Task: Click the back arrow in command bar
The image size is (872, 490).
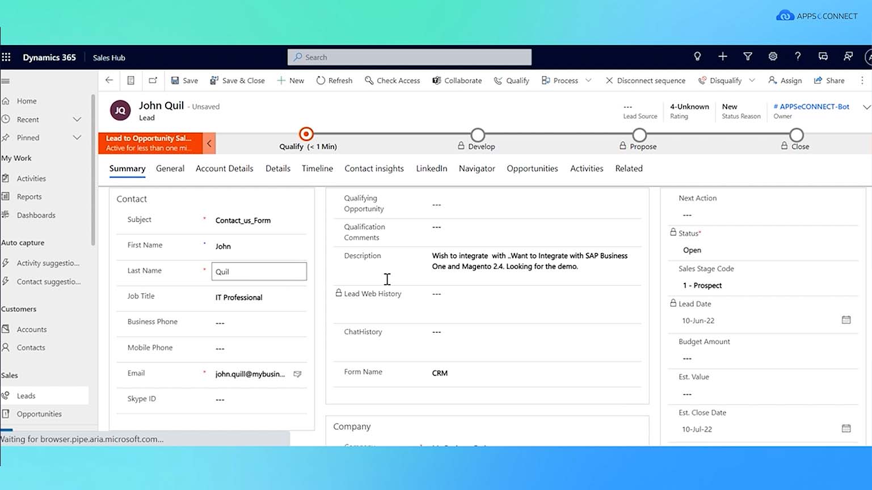Action: pyautogui.click(x=109, y=81)
